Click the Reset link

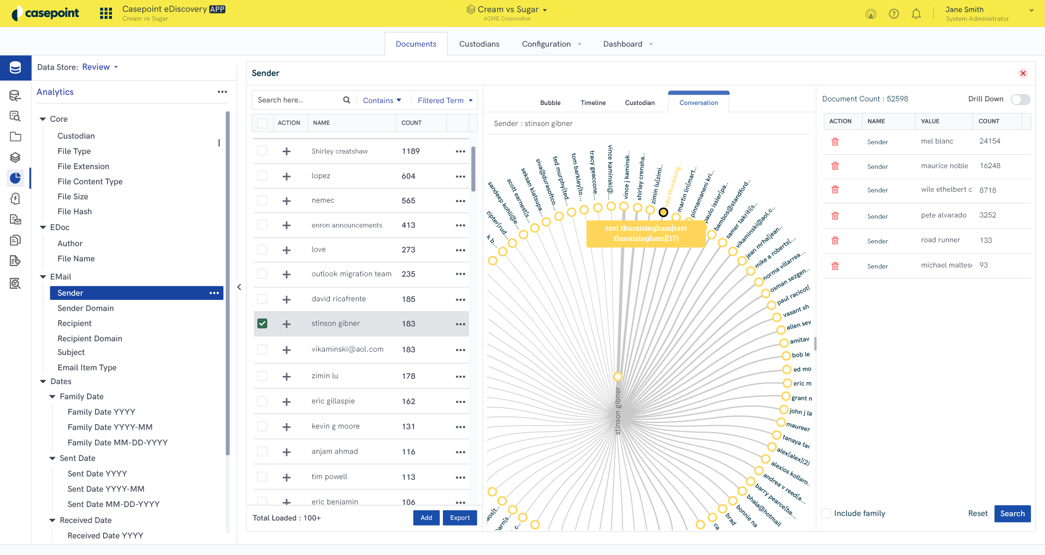pyautogui.click(x=977, y=513)
